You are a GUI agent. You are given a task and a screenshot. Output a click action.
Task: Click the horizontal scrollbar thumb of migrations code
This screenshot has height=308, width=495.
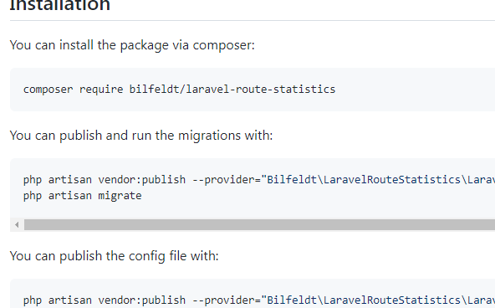[x=259, y=224]
